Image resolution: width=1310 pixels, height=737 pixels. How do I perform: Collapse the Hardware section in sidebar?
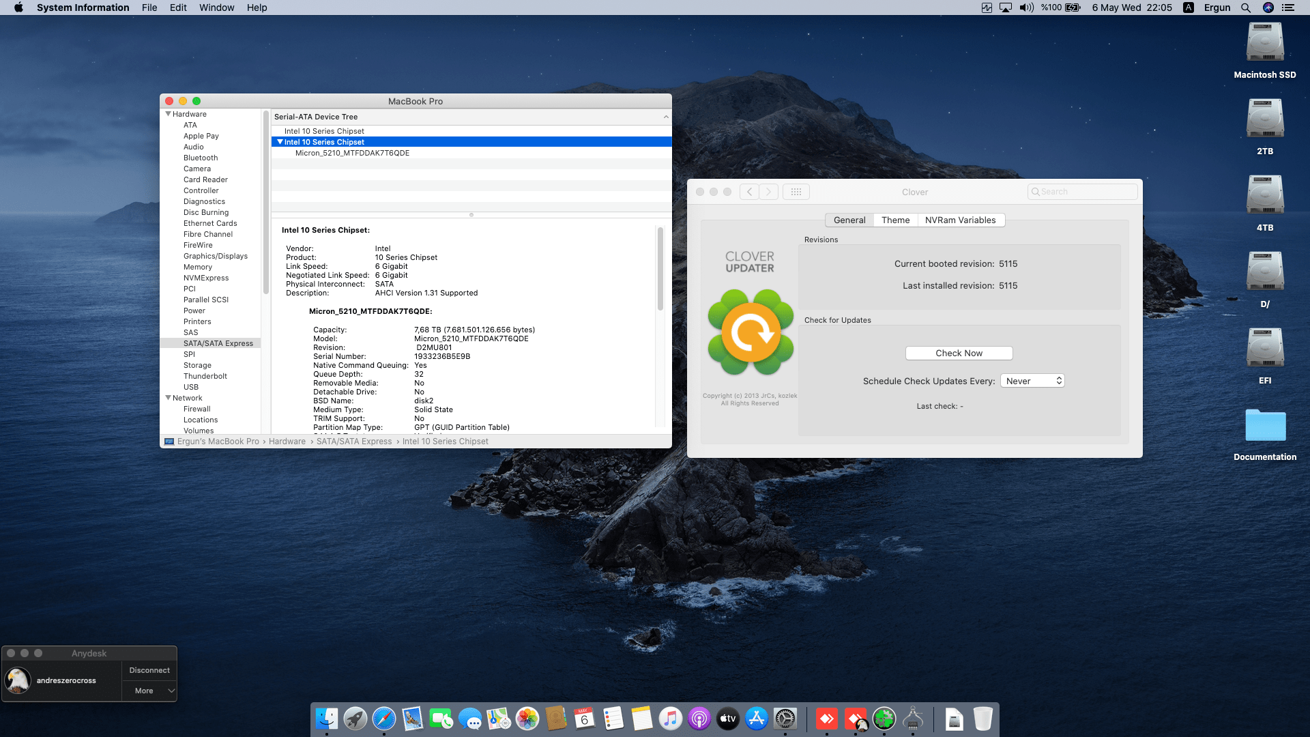click(x=168, y=114)
